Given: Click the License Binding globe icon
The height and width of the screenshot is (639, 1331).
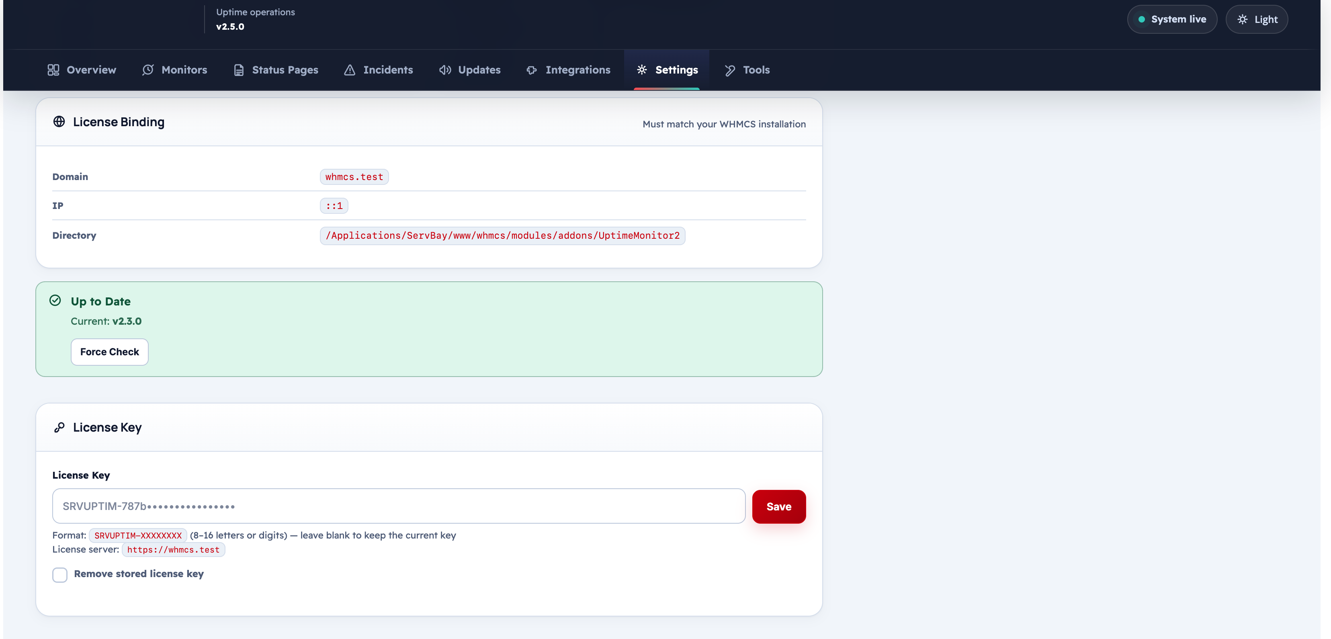Looking at the screenshot, I should click(x=59, y=121).
